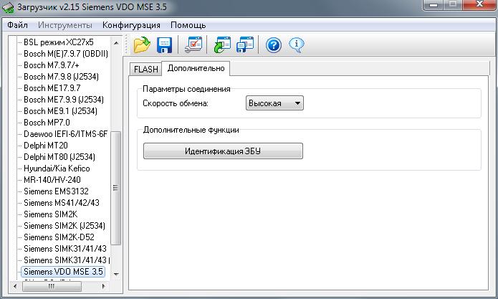Open the Конфигурация menu
Image resolution: width=498 pixels, height=299 pixels.
coord(131,25)
